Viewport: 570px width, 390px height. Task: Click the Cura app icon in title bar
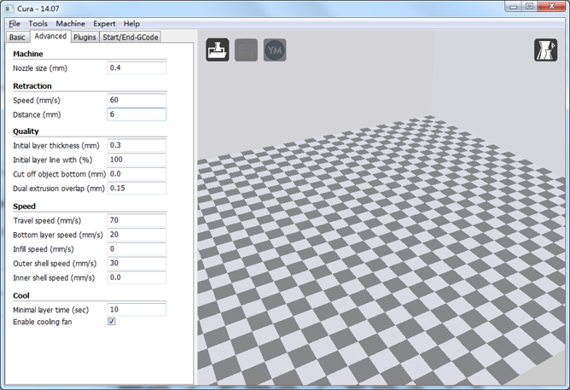[x=9, y=9]
